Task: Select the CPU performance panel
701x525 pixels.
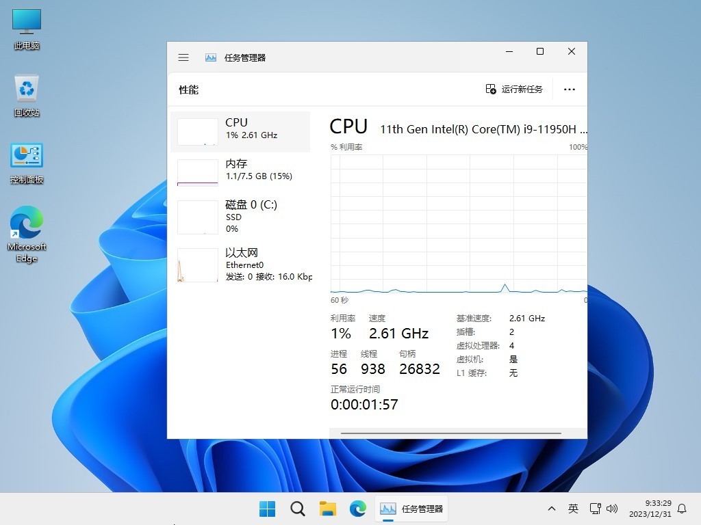Action: [240, 129]
